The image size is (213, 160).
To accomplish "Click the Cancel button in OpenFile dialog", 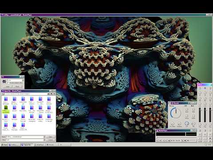I will pyautogui.click(x=51, y=140).
